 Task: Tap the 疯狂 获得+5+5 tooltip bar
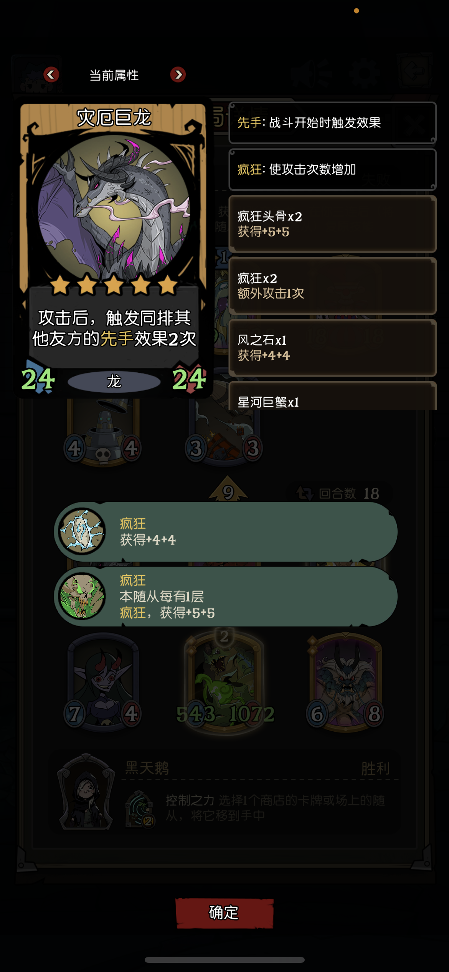coord(226,597)
